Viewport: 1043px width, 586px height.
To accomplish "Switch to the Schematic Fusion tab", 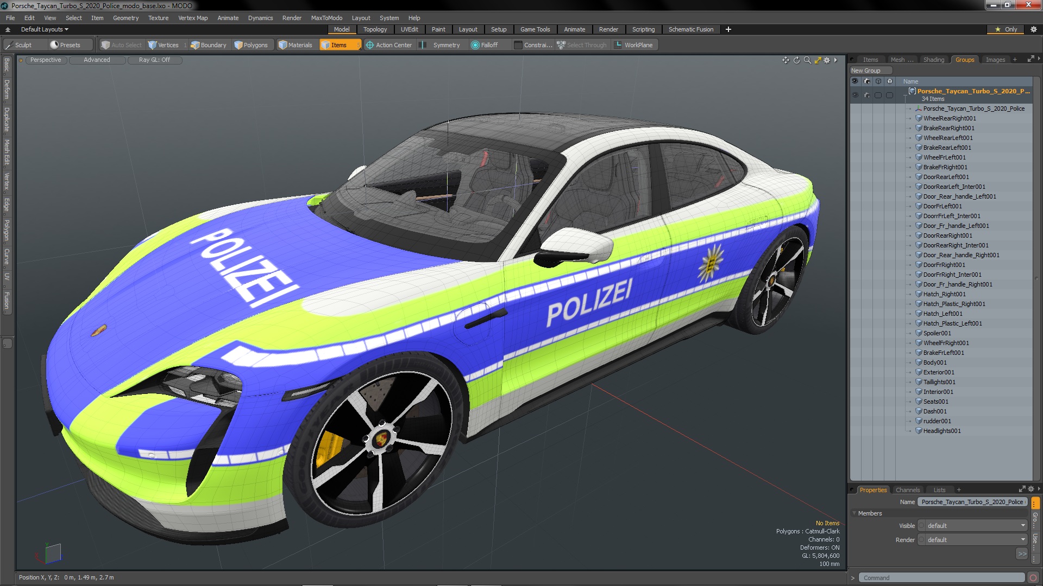I will click(691, 29).
